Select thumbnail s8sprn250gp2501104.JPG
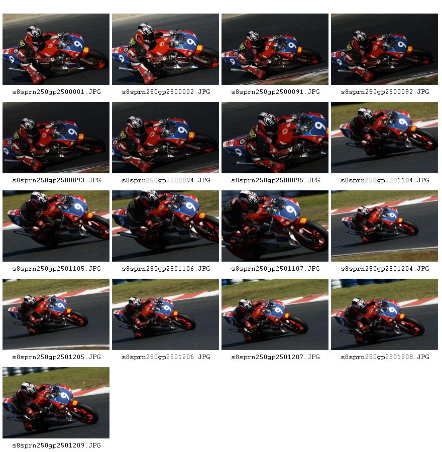The width and height of the screenshot is (442, 452). (x=384, y=138)
